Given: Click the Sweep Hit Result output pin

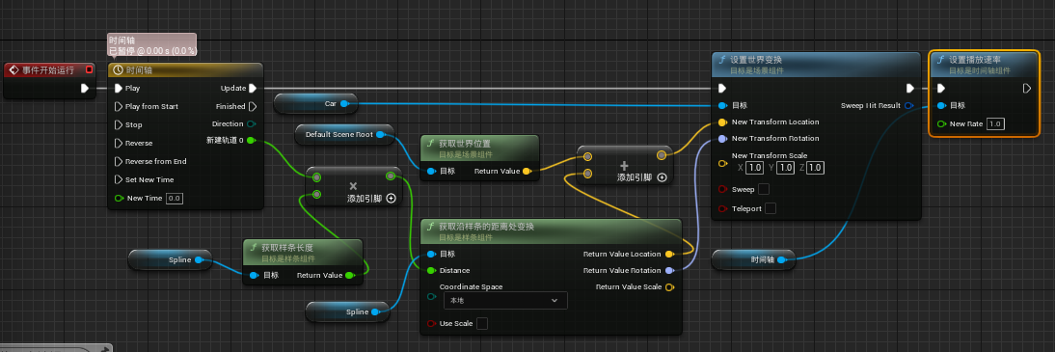Looking at the screenshot, I should (909, 106).
